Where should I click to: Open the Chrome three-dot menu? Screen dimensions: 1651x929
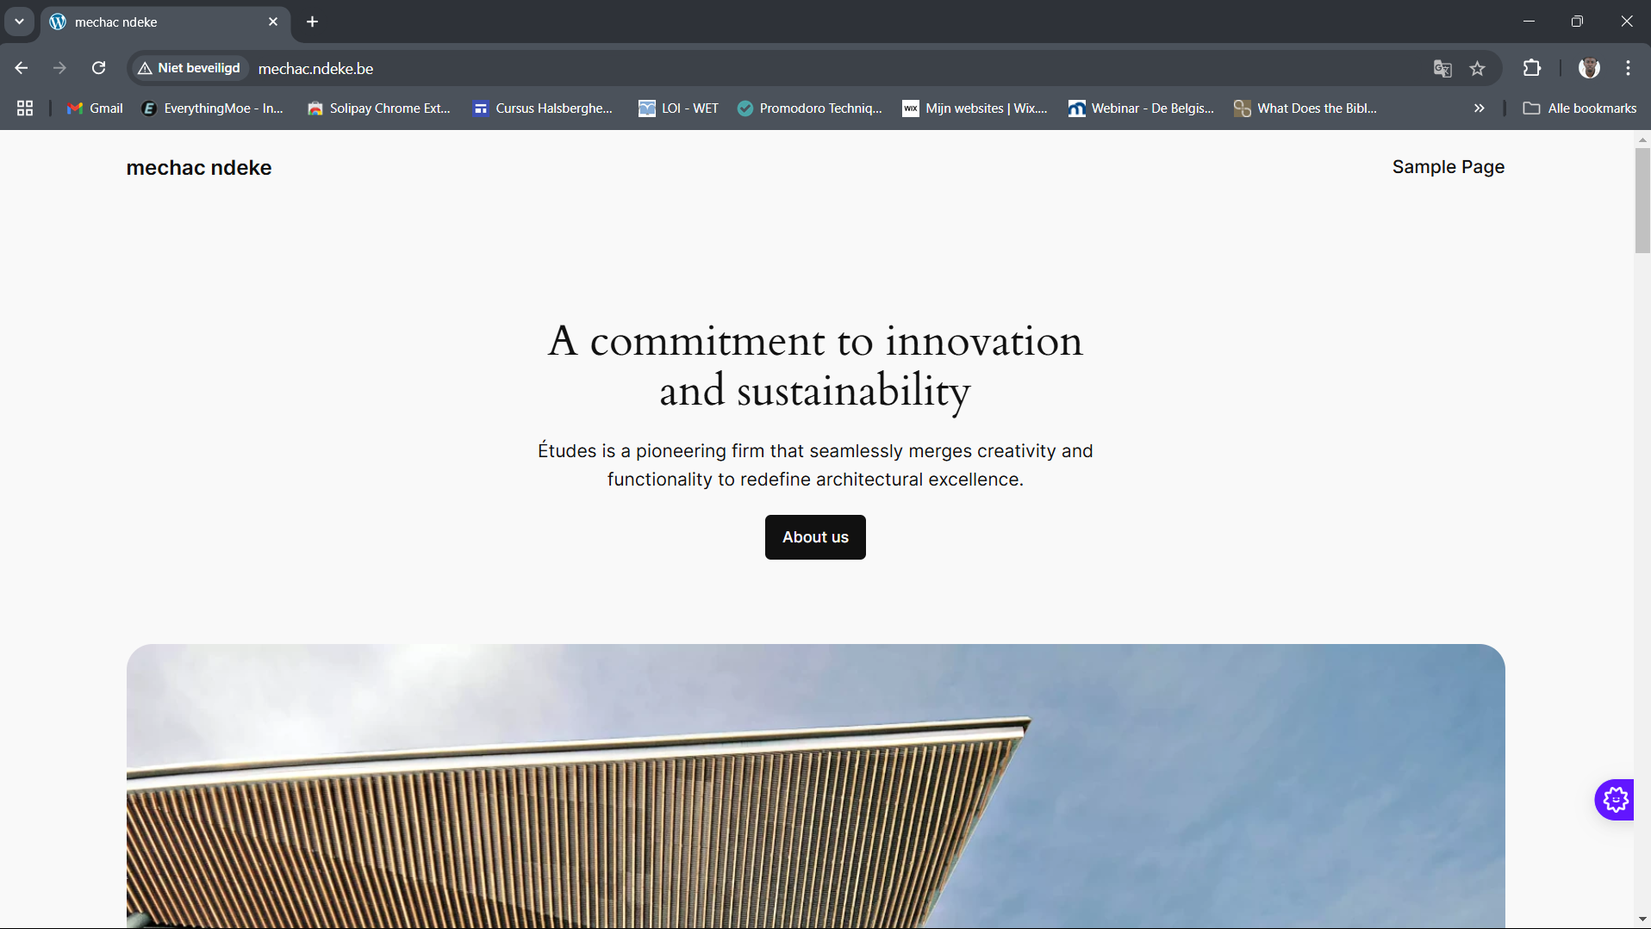pos(1628,68)
